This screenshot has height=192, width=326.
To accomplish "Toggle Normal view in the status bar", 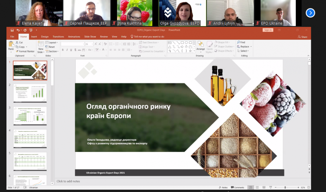I will [x=251, y=188].
